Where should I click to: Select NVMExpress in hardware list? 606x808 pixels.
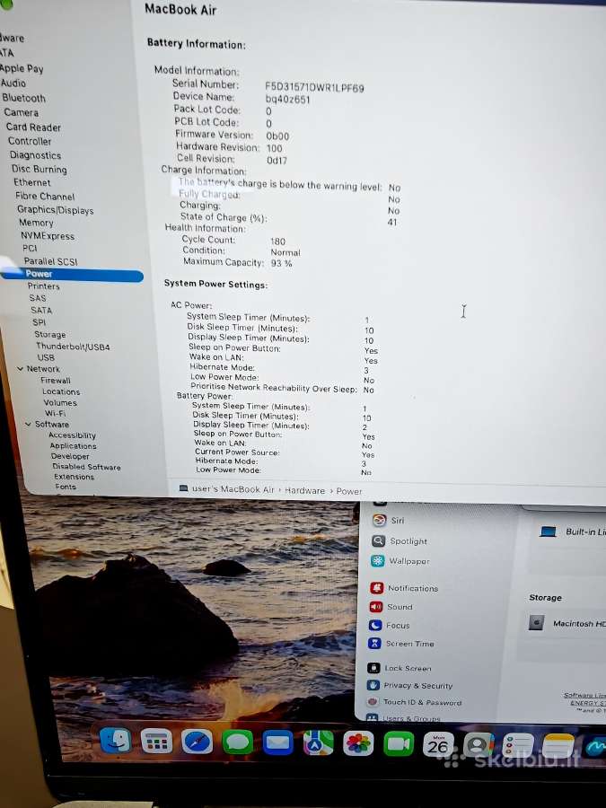48,236
